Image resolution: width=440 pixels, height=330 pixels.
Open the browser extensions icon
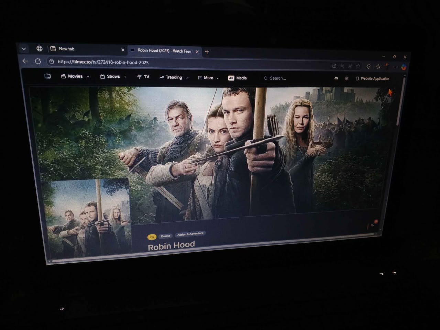pos(368,66)
